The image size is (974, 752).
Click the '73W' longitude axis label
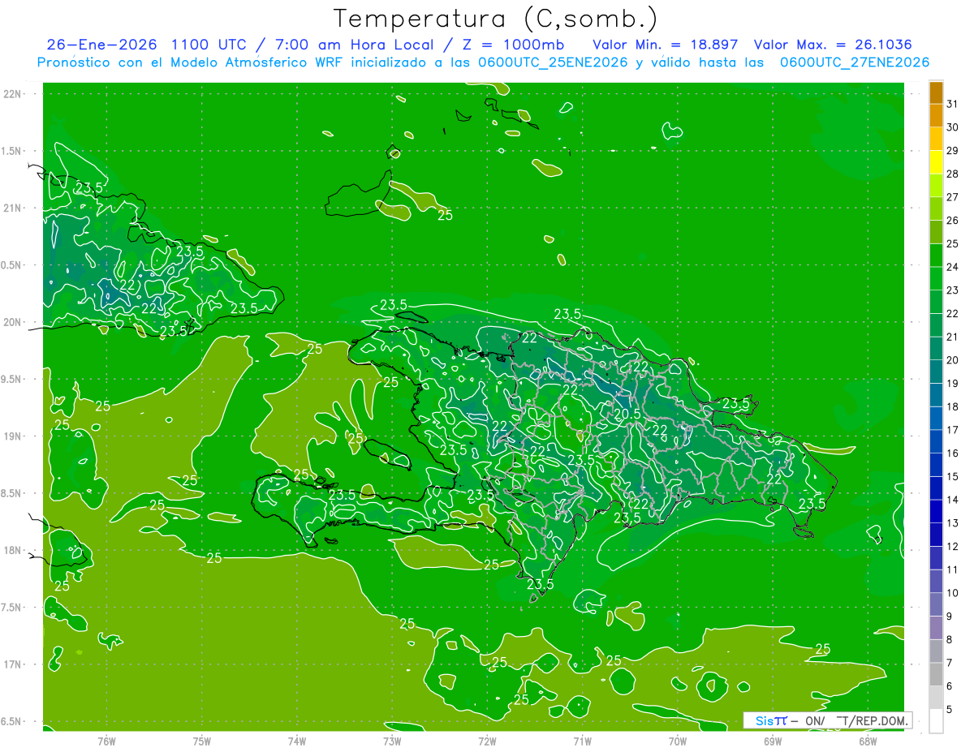[x=392, y=741]
